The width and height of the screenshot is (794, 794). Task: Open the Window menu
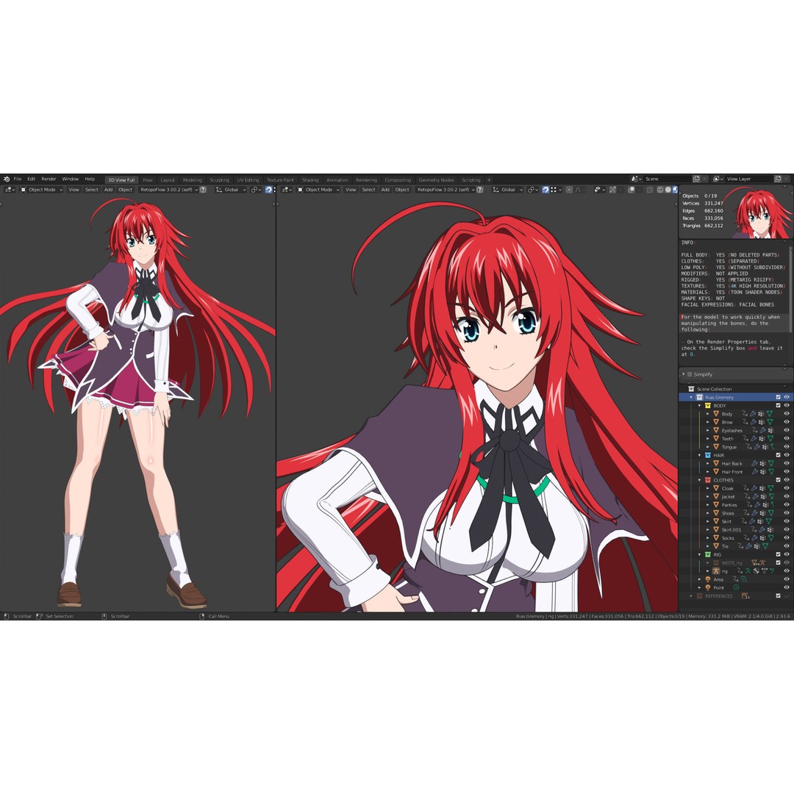(x=71, y=179)
